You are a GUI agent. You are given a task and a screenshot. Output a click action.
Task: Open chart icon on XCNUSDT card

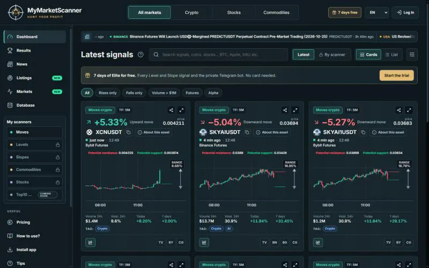[x=90, y=242]
